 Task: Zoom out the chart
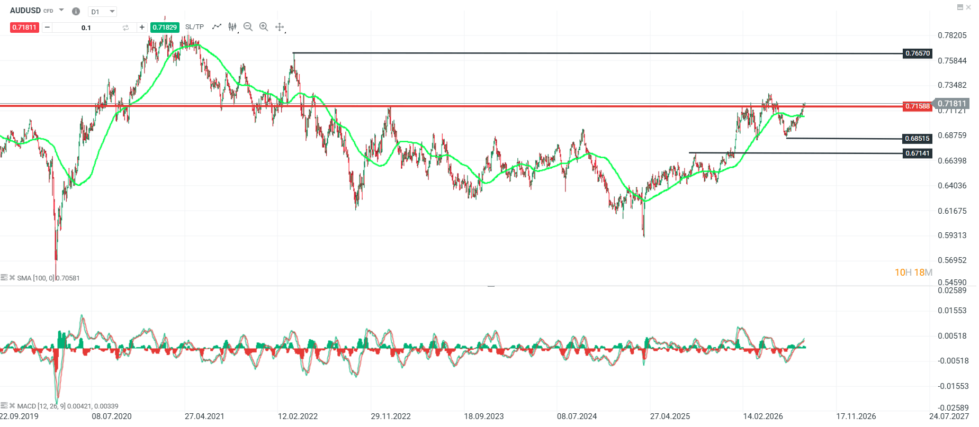[248, 27]
